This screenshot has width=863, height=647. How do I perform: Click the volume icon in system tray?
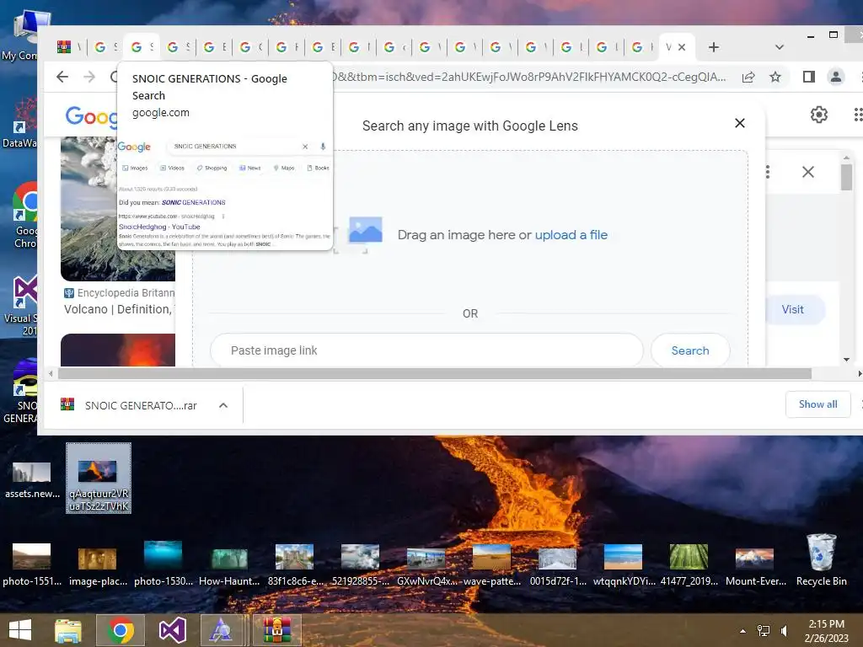[x=785, y=631]
